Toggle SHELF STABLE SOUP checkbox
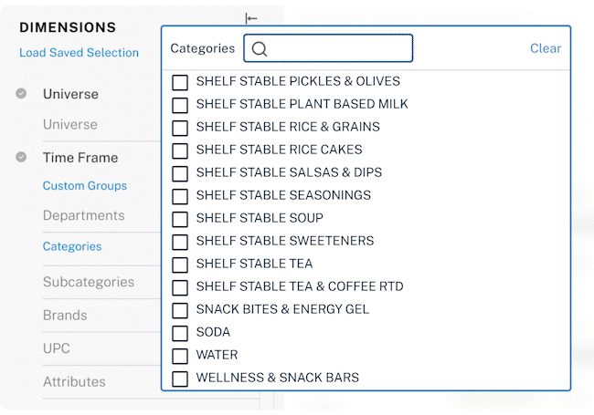 click(x=180, y=219)
